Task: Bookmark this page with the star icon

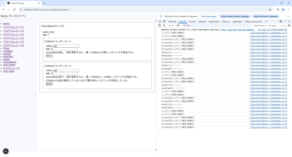Action: coord(270,9)
